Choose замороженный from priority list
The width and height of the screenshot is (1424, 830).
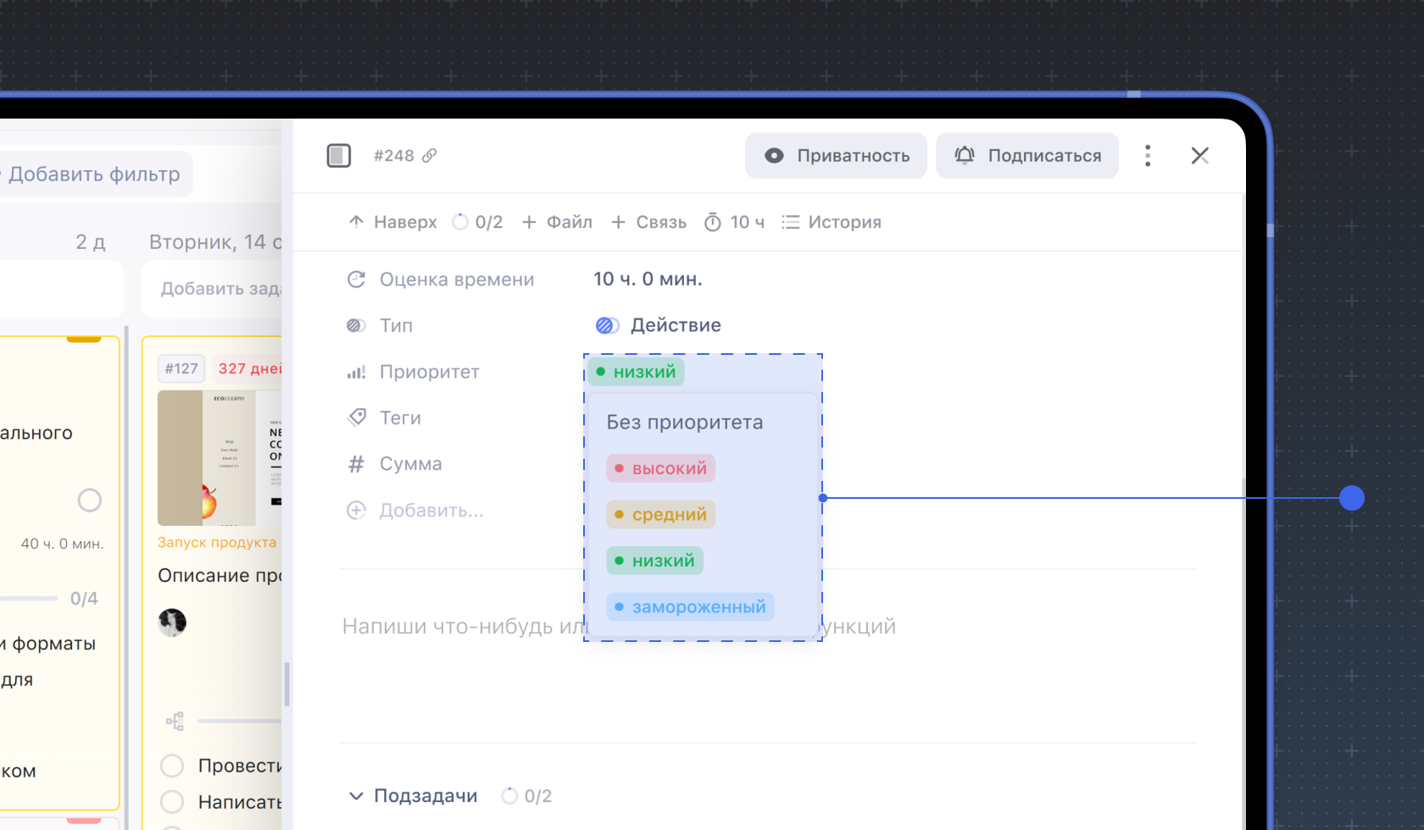click(x=689, y=606)
